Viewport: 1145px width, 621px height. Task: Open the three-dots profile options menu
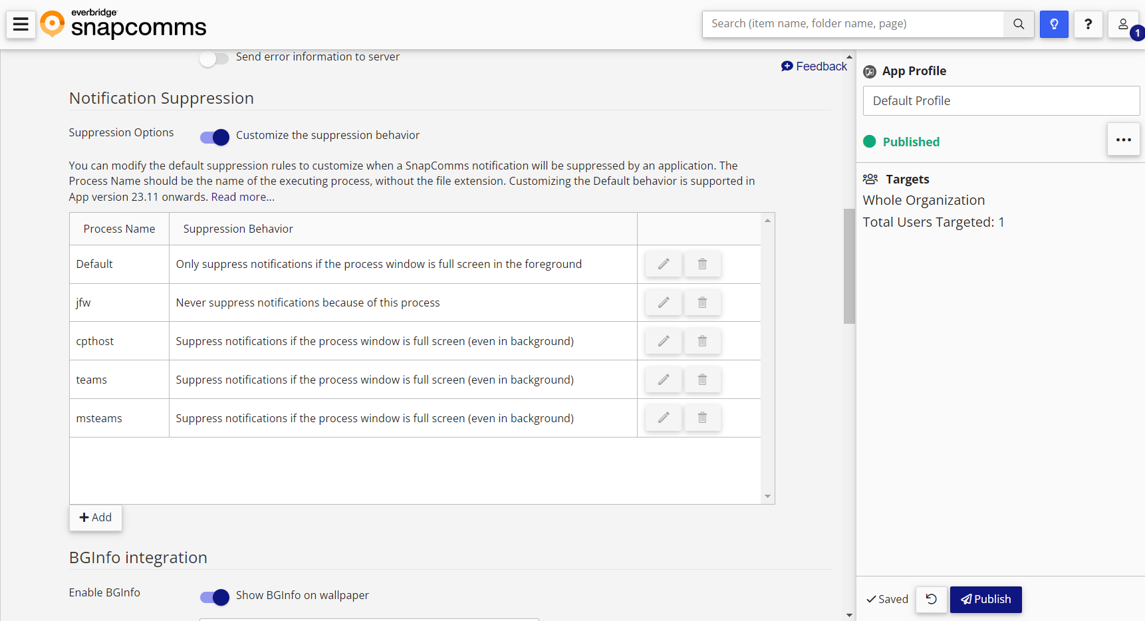[1124, 140]
